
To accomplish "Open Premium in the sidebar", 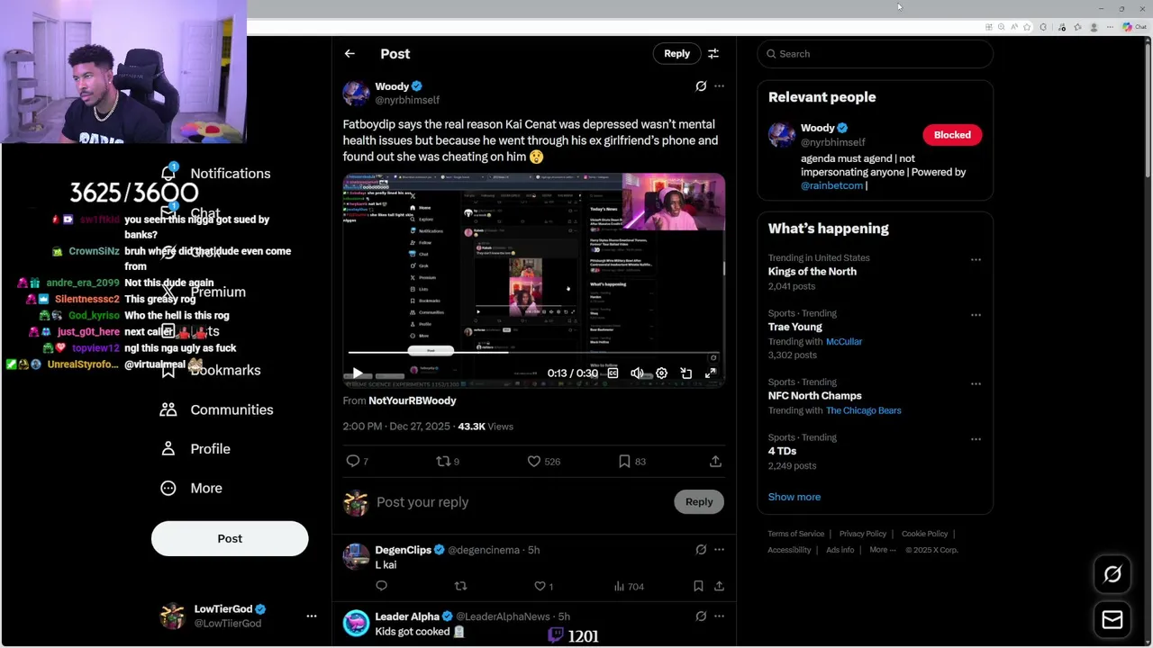I will pyautogui.click(x=204, y=292).
